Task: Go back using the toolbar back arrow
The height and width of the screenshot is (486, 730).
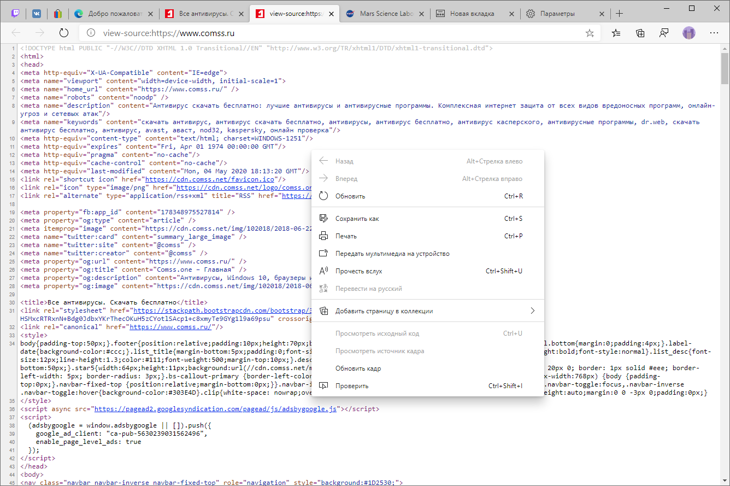Action: [16, 33]
